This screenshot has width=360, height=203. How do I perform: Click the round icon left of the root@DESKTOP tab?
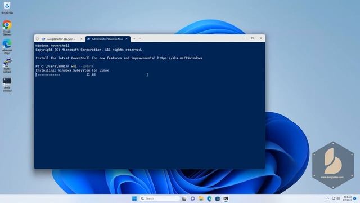click(x=38, y=39)
